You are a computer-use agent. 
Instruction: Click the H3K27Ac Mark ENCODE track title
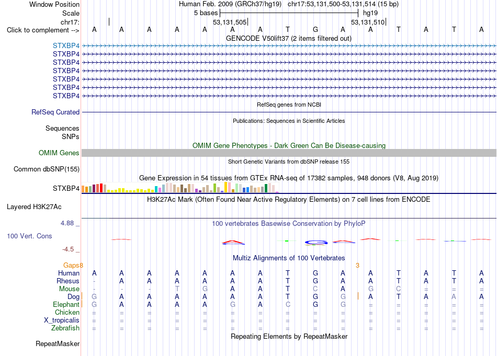288,200
